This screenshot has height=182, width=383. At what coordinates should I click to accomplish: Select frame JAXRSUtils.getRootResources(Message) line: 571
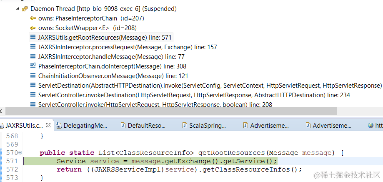(x=105, y=38)
